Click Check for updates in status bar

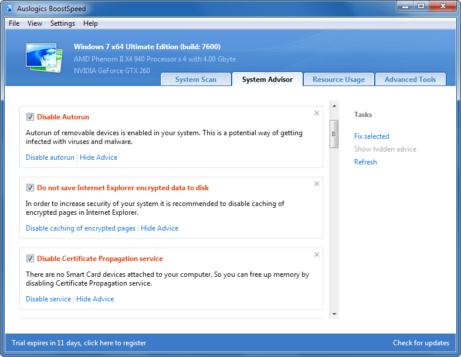tap(421, 343)
